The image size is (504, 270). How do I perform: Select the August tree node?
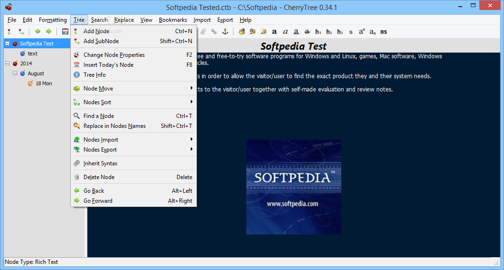[x=36, y=73]
